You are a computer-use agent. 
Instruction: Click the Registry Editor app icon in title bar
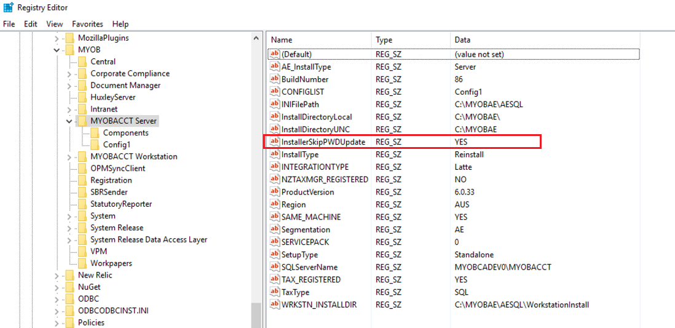[8, 7]
